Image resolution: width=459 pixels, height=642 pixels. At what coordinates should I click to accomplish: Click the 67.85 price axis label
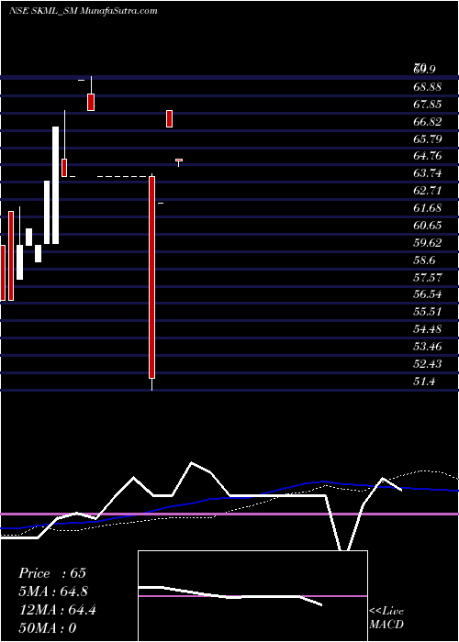point(428,105)
